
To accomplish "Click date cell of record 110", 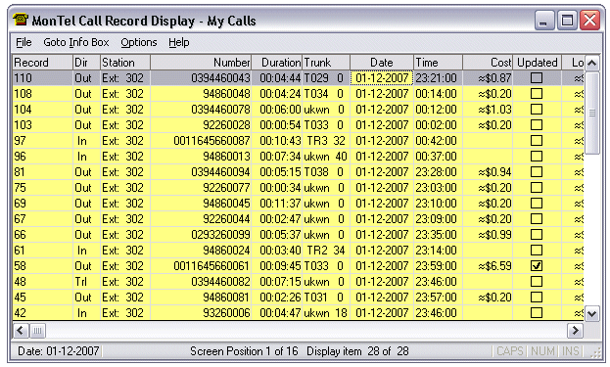I will 382,77.
